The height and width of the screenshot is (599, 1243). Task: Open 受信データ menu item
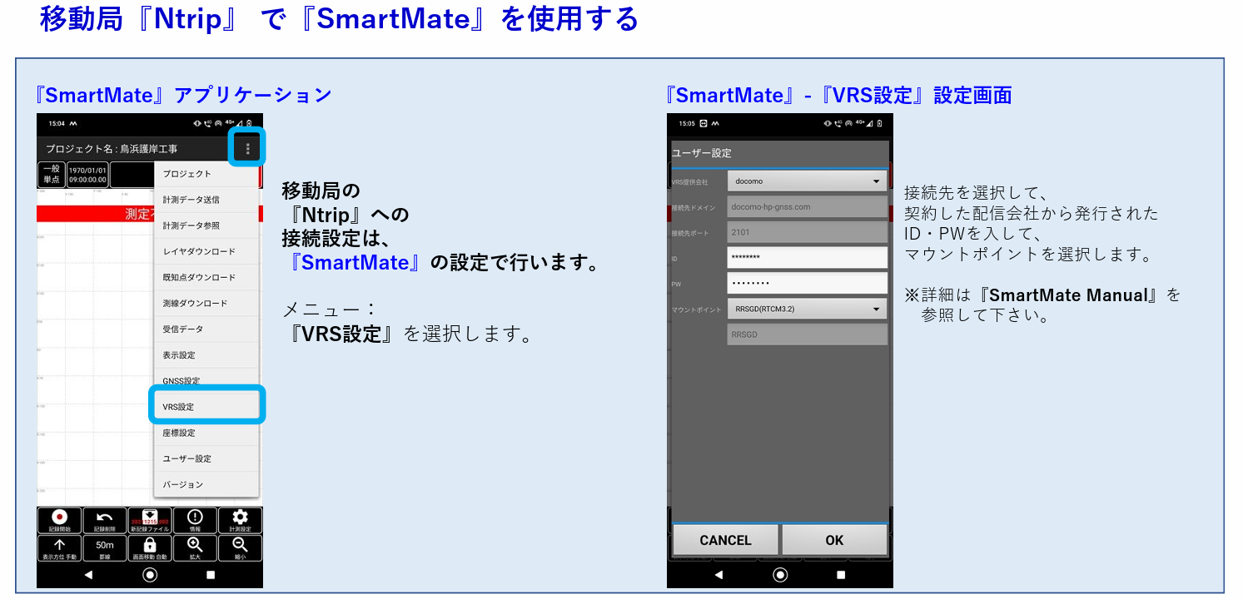[206, 329]
